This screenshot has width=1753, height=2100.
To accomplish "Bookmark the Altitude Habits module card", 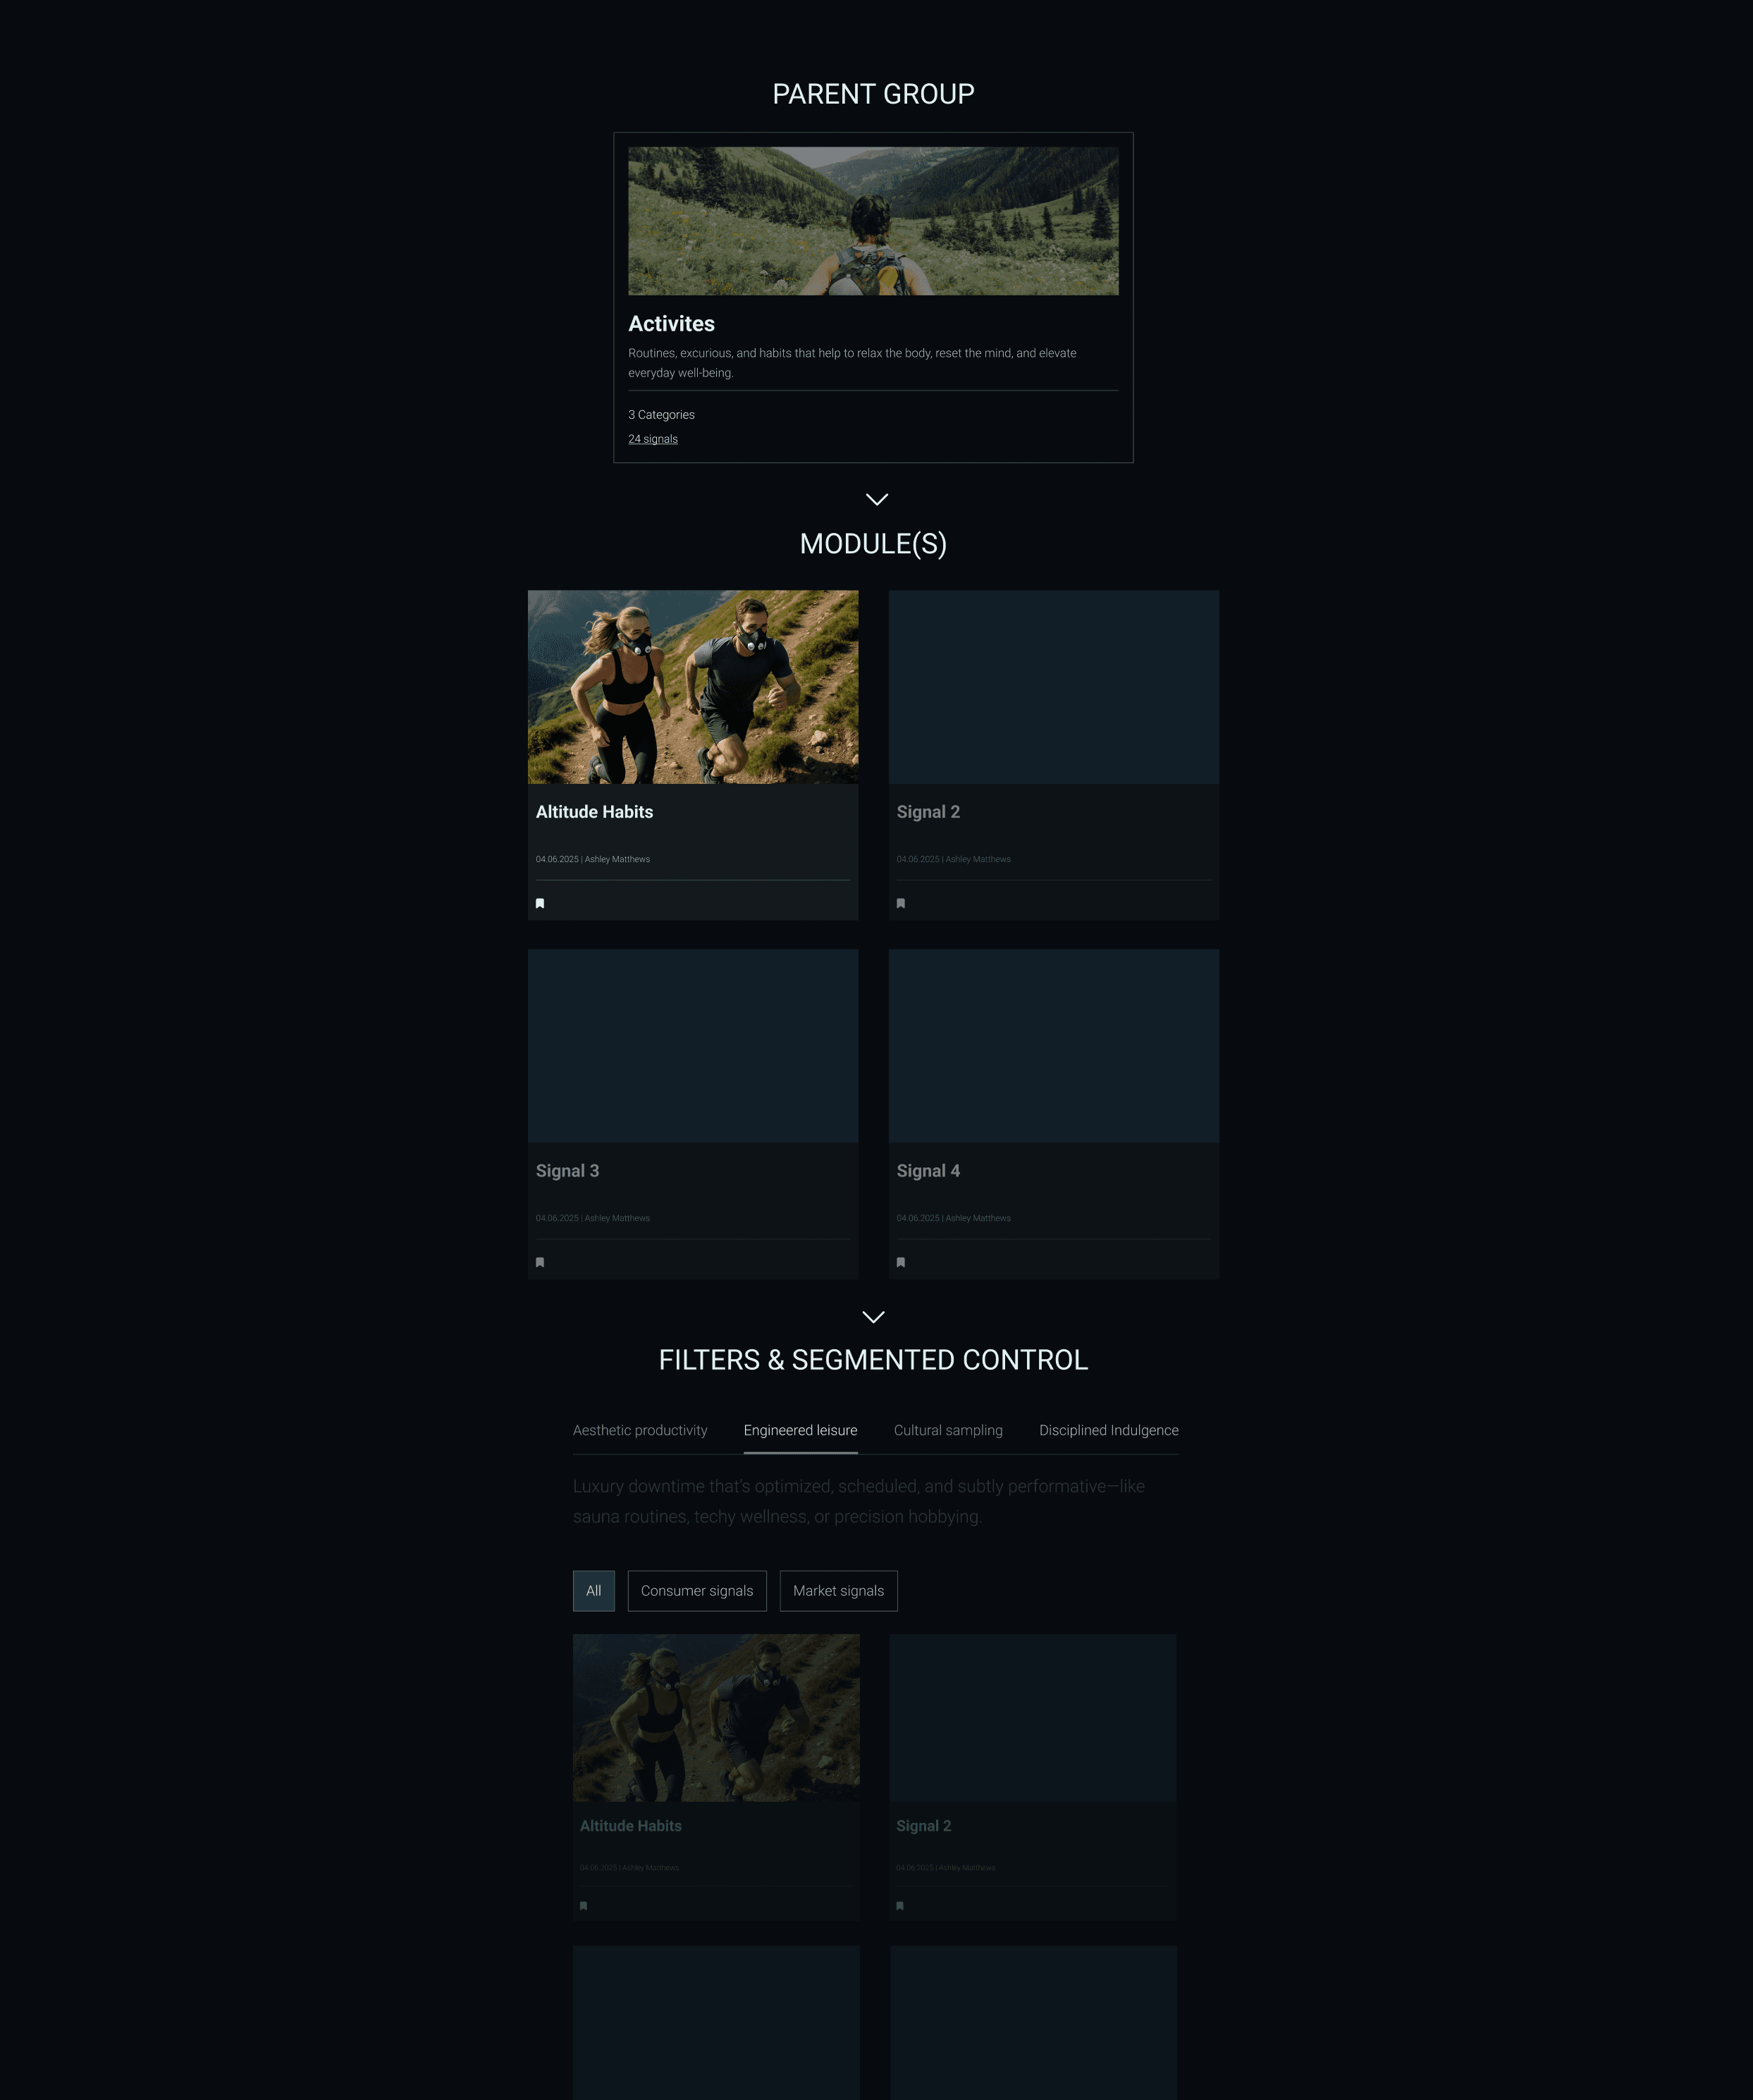I will [540, 903].
